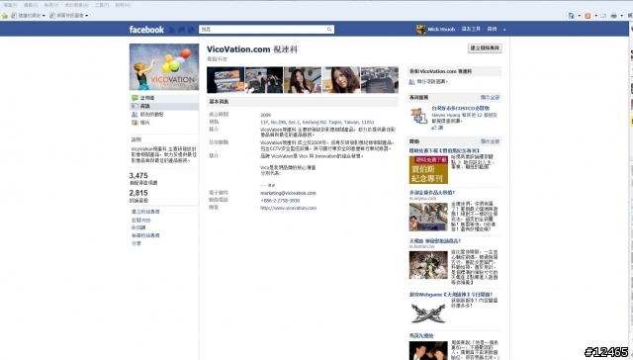633x360 pixels.
Task: Open the first product photo thumbnail
Action: click(226, 80)
